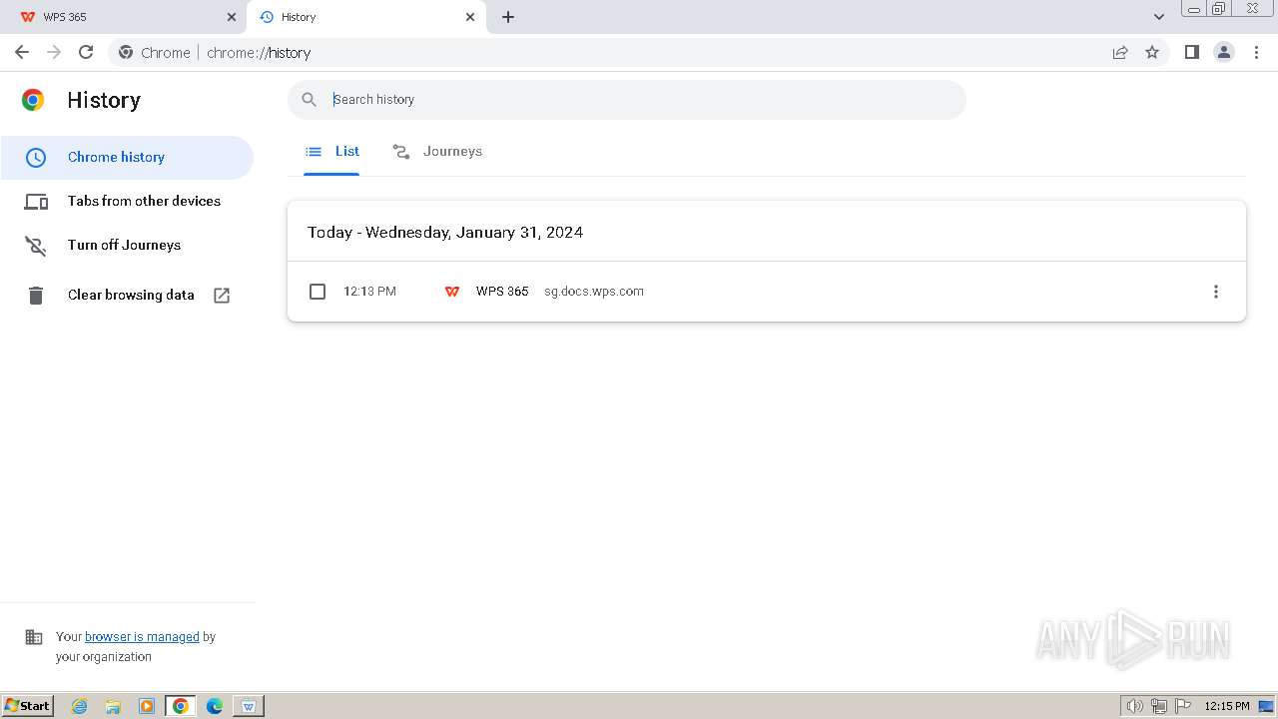Focus the Search history field
The height and width of the screenshot is (719, 1278).
[x=627, y=99]
